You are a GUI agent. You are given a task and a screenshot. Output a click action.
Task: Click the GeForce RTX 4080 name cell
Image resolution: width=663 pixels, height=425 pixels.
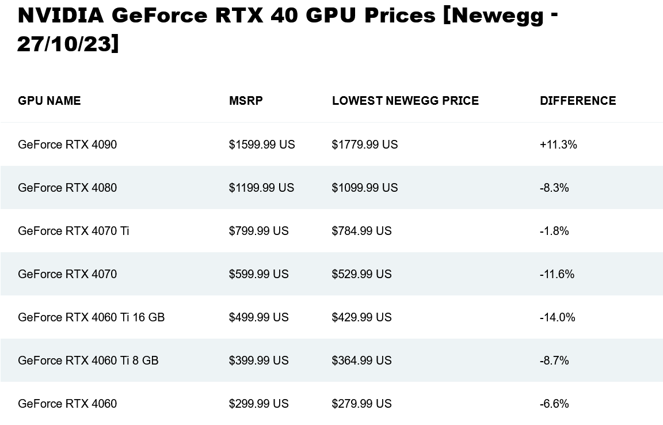[x=67, y=188]
